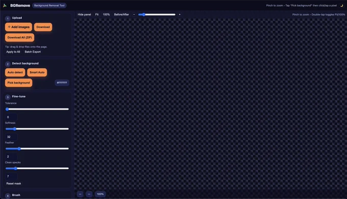
Task: Click Download All (ZIP)
Action: point(19,37)
